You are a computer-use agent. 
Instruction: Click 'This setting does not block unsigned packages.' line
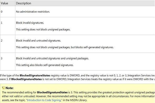point(43,30)
